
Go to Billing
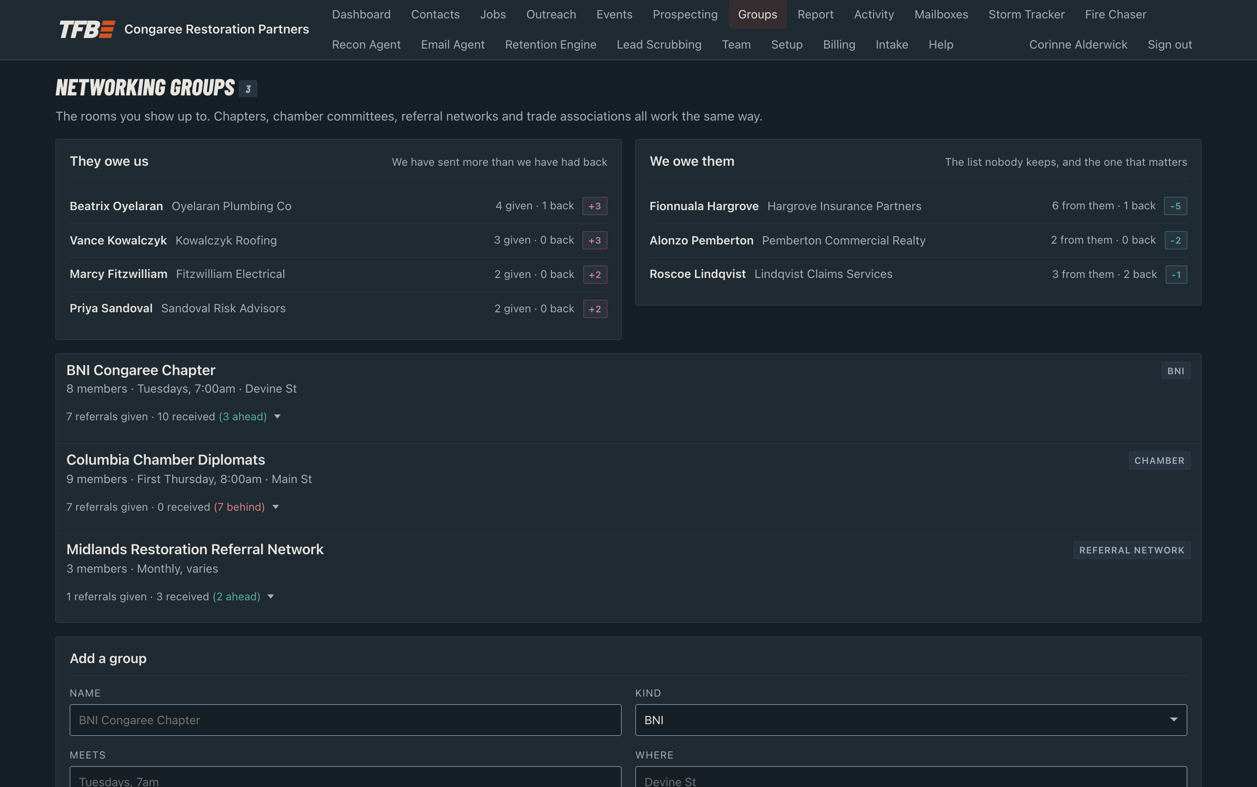tap(839, 44)
